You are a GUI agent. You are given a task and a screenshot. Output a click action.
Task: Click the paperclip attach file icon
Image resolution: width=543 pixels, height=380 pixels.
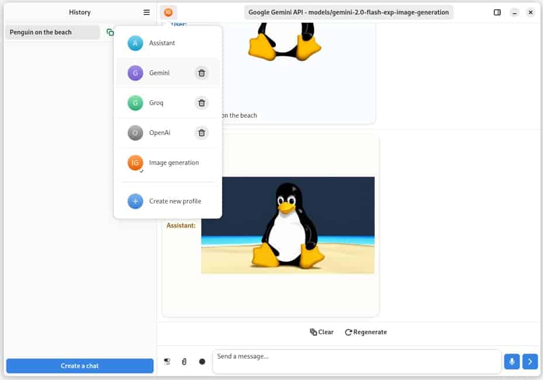[184, 362]
